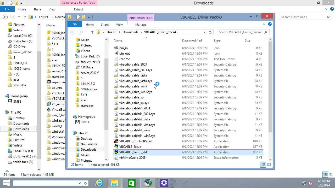Viewport: 335px width, 188px height.
Task: Select VBCABLE_Setup_x64 application icon
Action: 116,152
